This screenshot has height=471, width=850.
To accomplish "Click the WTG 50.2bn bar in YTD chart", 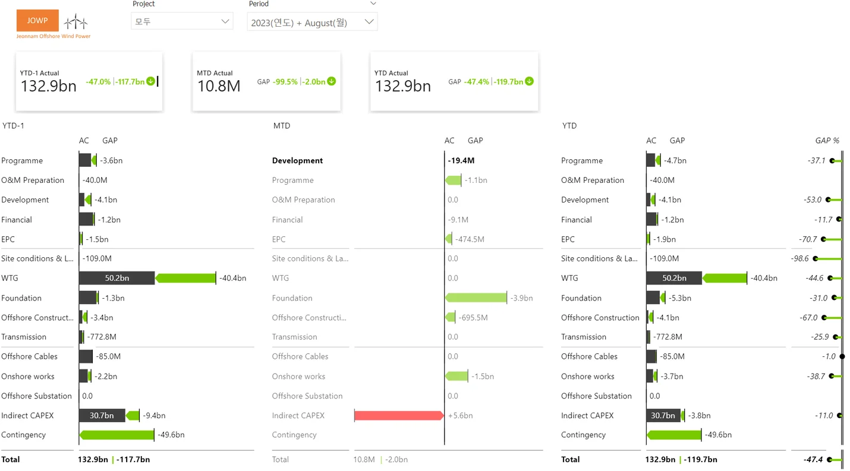I will tap(674, 278).
